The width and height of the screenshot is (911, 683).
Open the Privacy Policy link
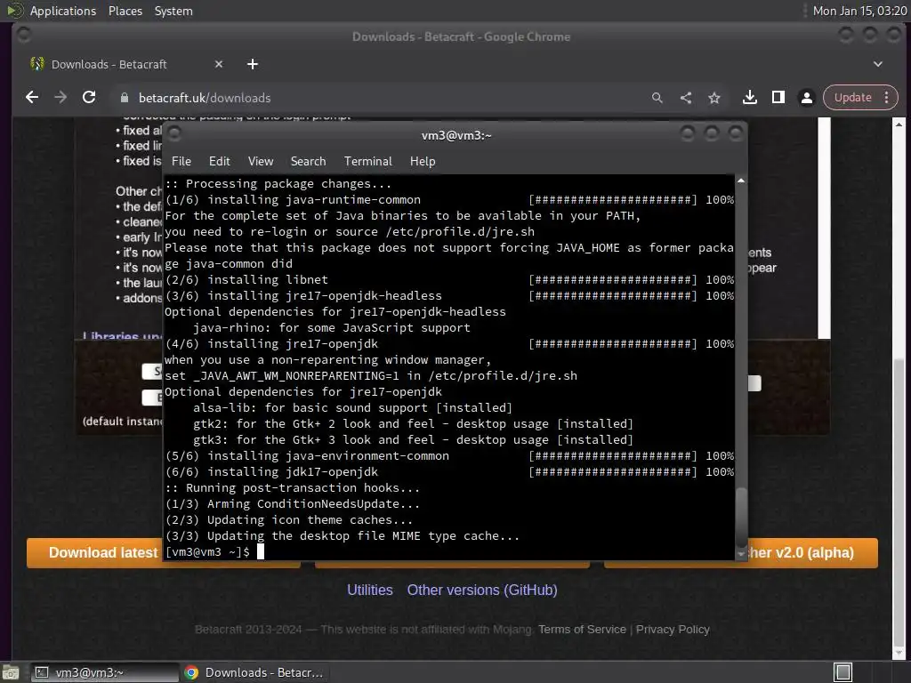tap(673, 629)
